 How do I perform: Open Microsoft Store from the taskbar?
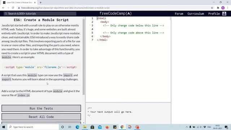pos(92,127)
